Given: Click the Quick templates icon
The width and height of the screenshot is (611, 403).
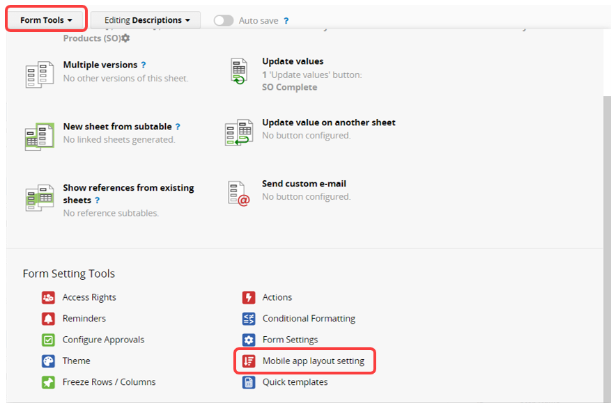Looking at the screenshot, I should [249, 382].
